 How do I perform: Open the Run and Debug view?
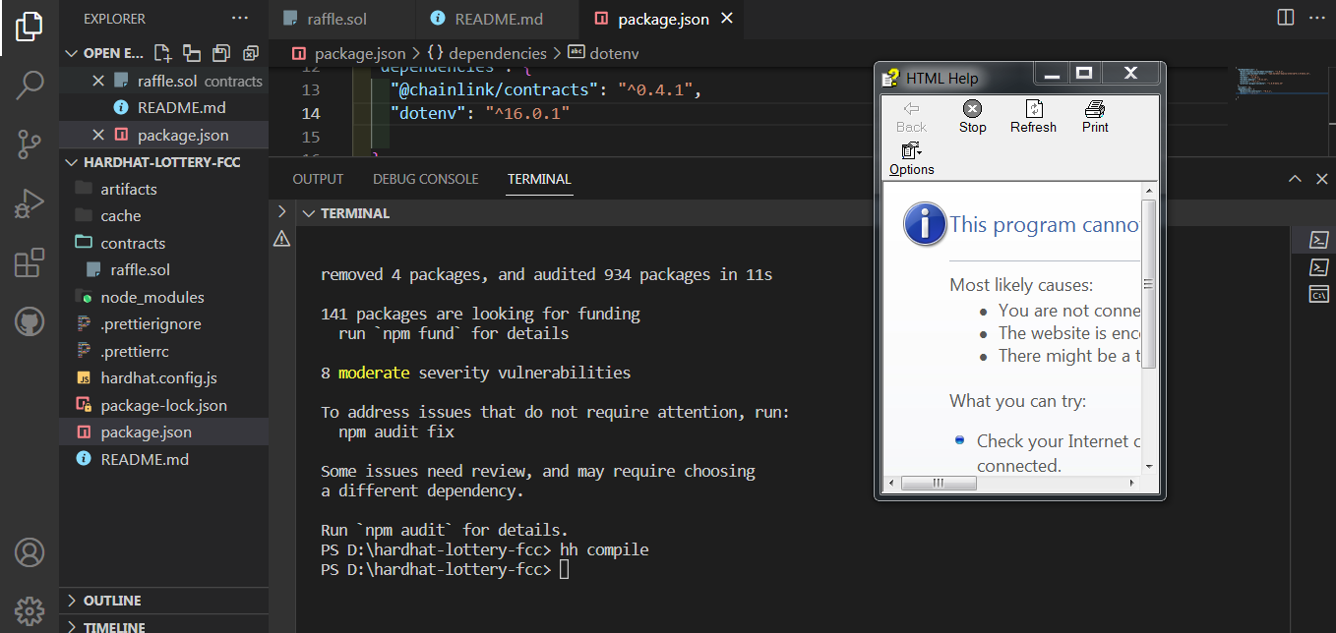(30, 203)
